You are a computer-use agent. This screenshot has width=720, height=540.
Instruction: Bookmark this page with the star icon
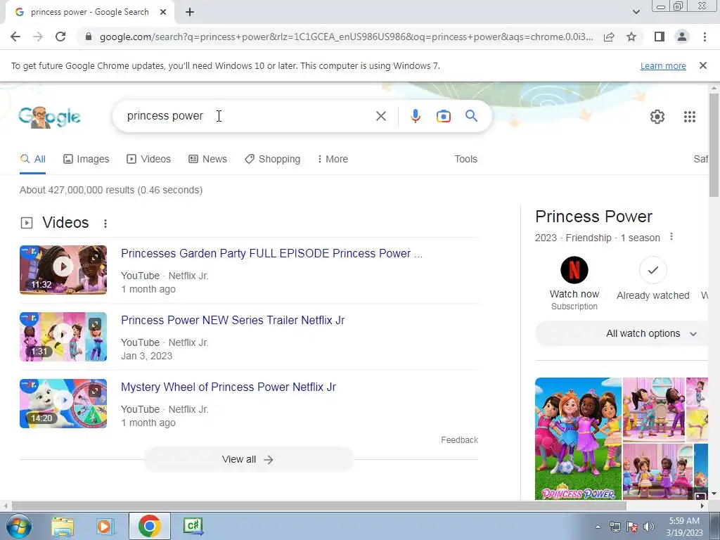point(631,37)
